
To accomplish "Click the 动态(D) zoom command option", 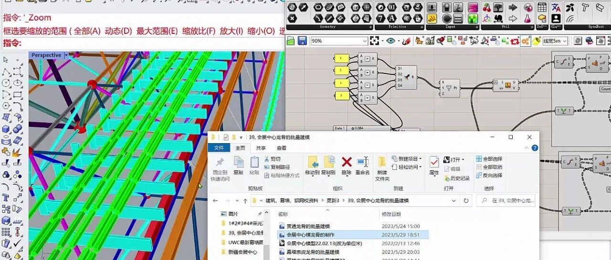I will (x=118, y=31).
